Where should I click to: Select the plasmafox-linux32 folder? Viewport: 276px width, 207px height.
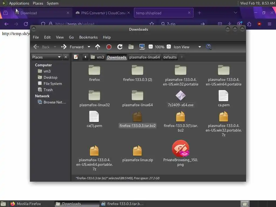coord(94,99)
